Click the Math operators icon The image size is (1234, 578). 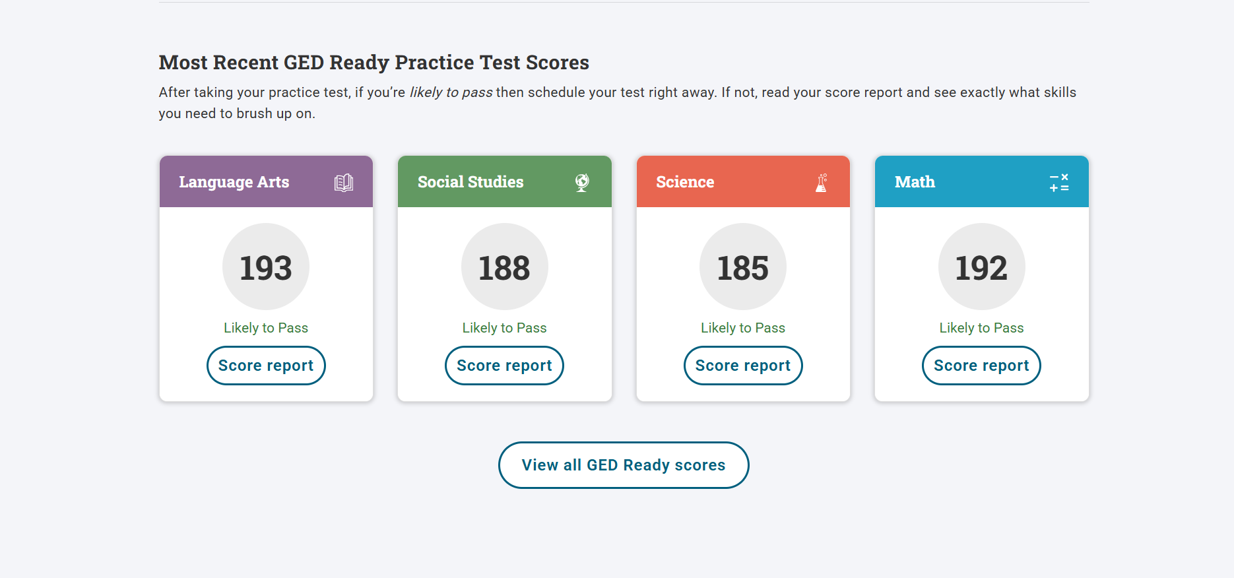click(x=1059, y=183)
